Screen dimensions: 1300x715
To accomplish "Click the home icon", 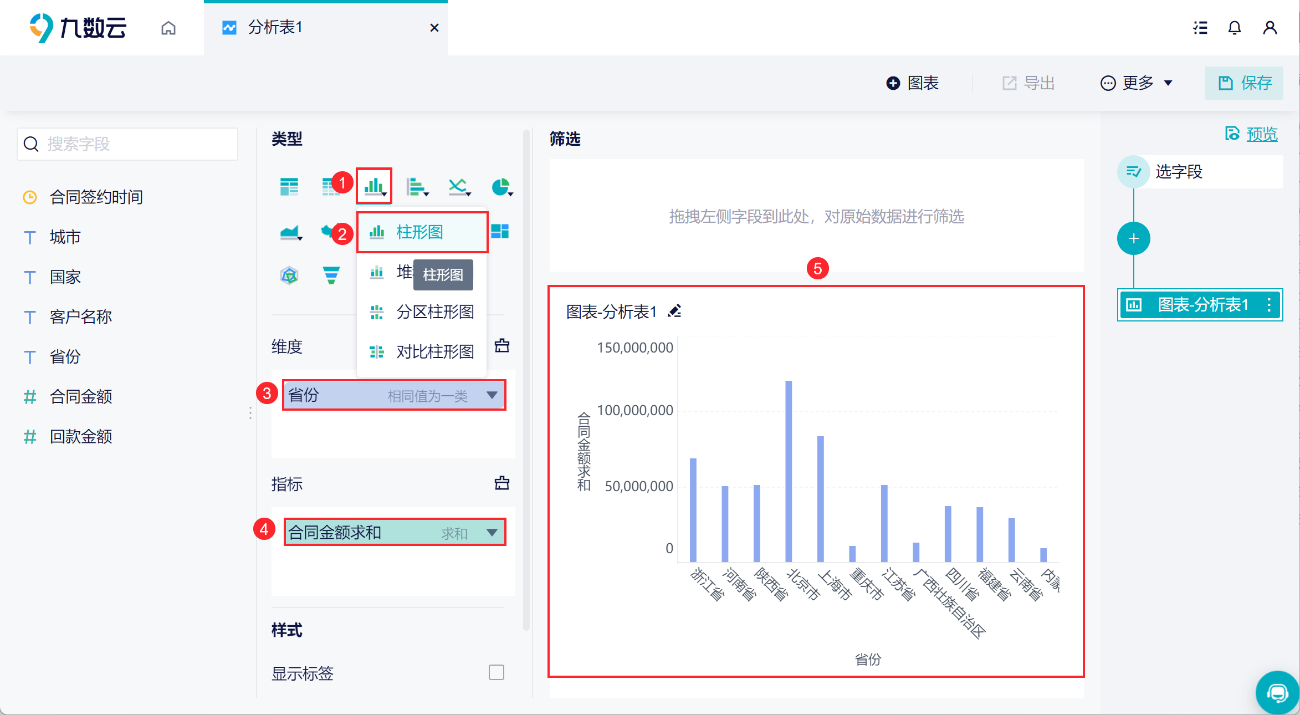I will [168, 28].
